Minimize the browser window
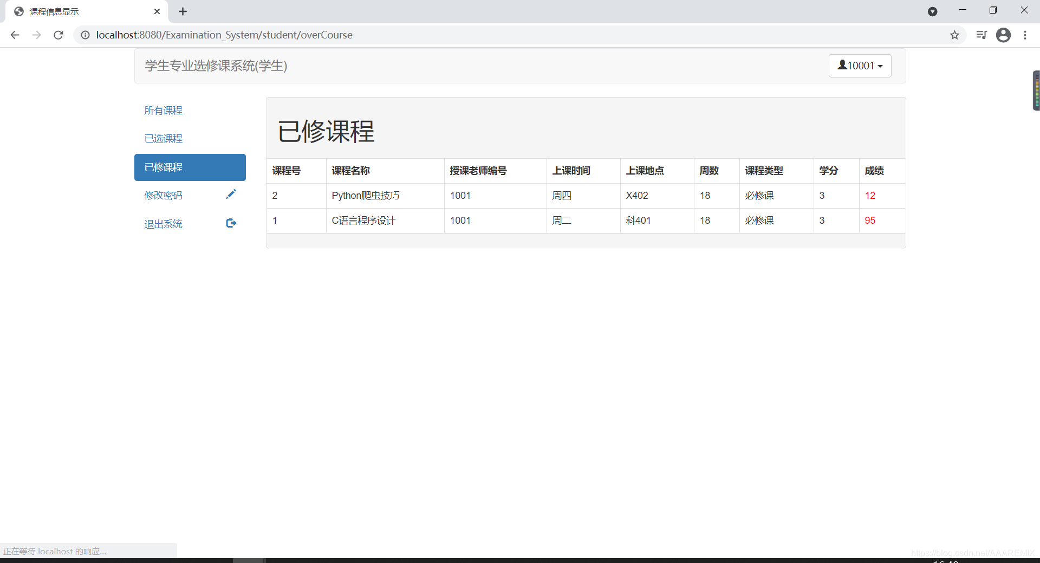The height and width of the screenshot is (563, 1040). click(x=963, y=10)
